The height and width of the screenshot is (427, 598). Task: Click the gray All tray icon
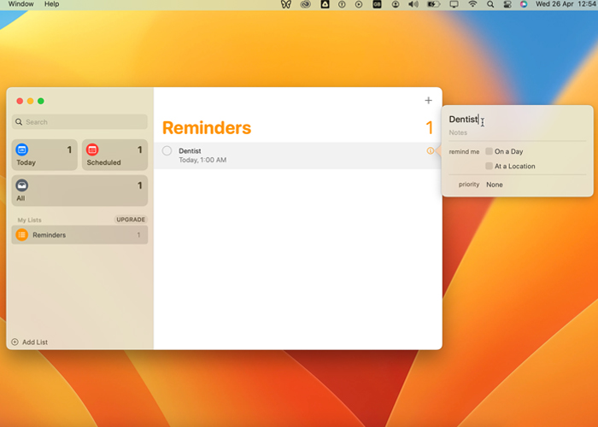[21, 185]
